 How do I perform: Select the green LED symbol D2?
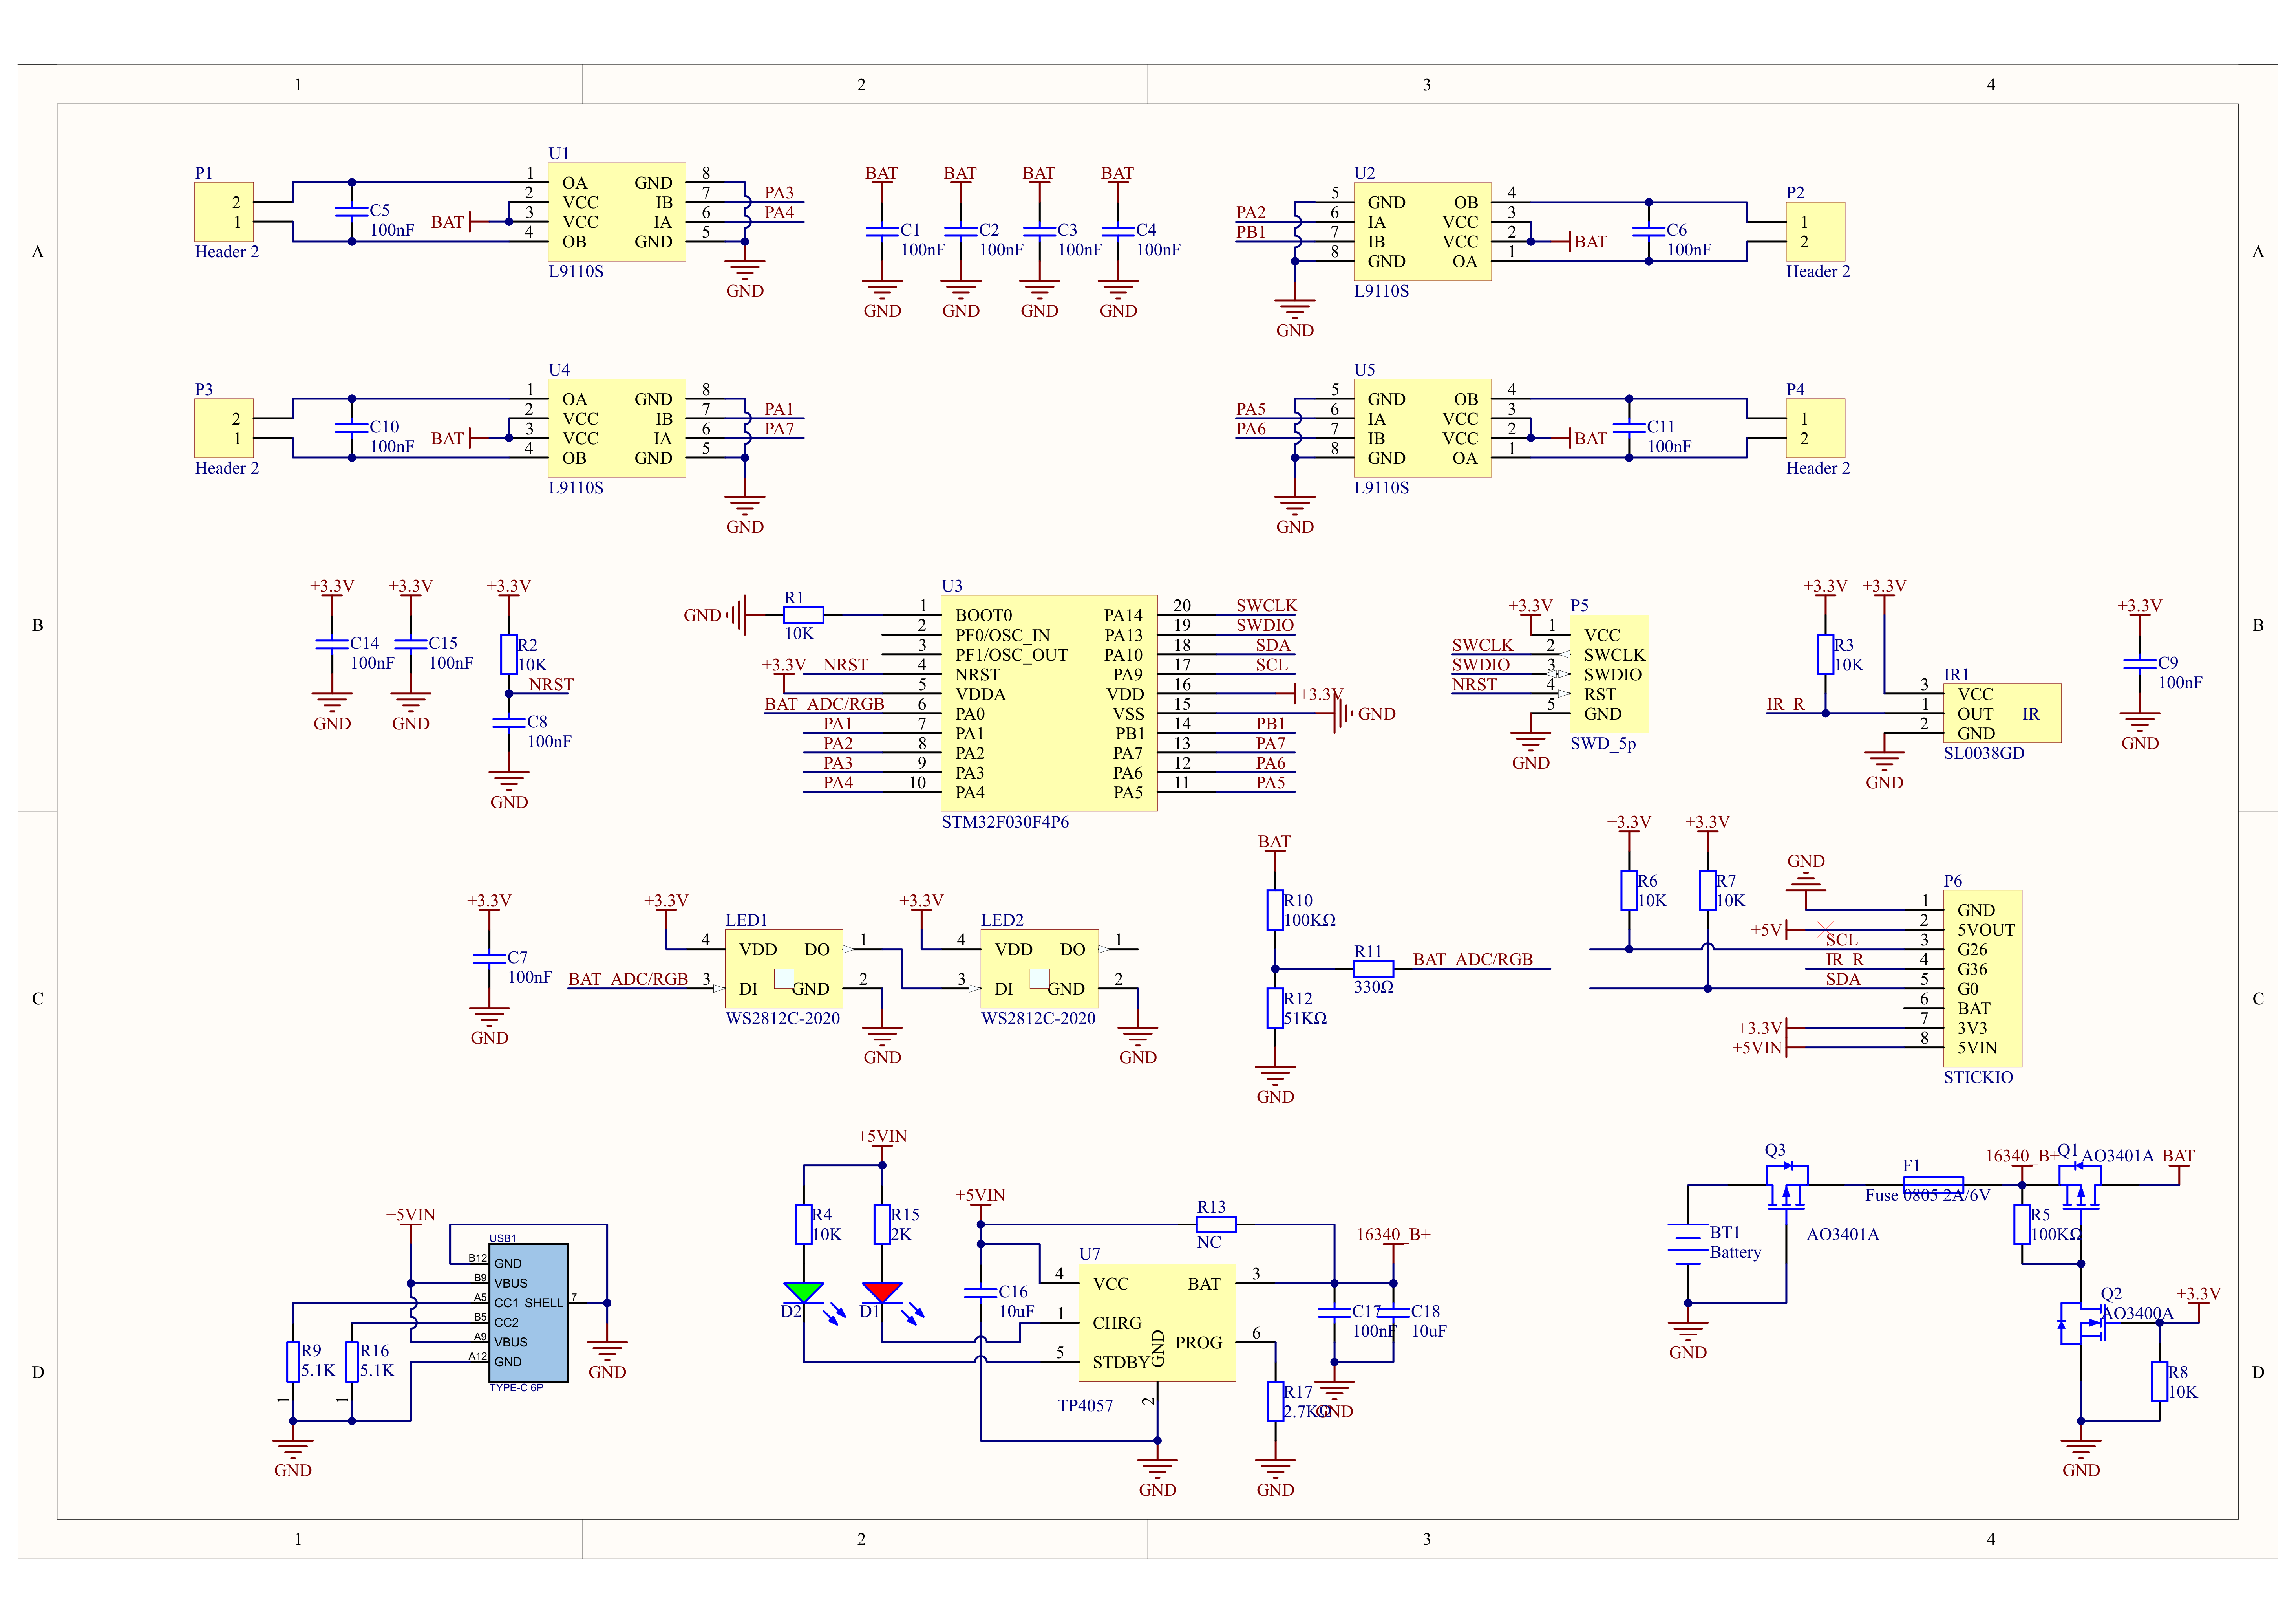[x=804, y=1292]
